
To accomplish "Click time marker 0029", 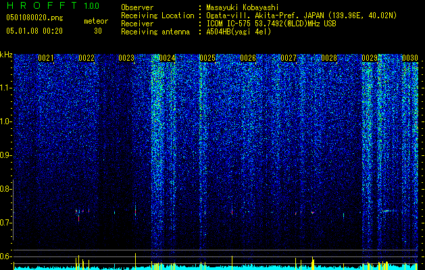I will click(370, 58).
